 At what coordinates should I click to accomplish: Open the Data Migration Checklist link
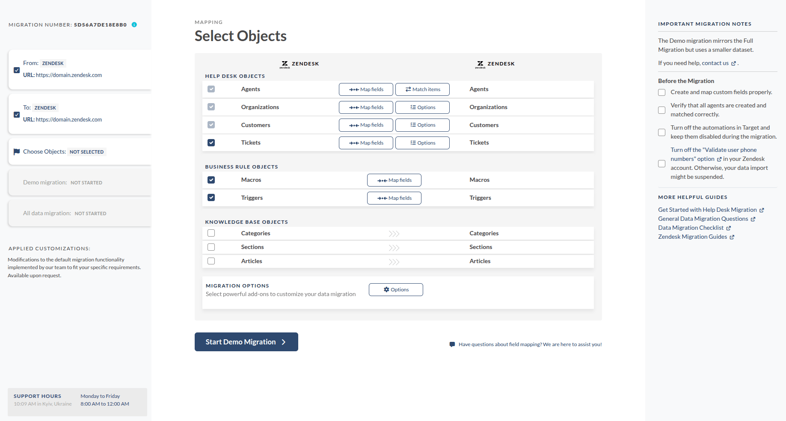click(x=691, y=228)
